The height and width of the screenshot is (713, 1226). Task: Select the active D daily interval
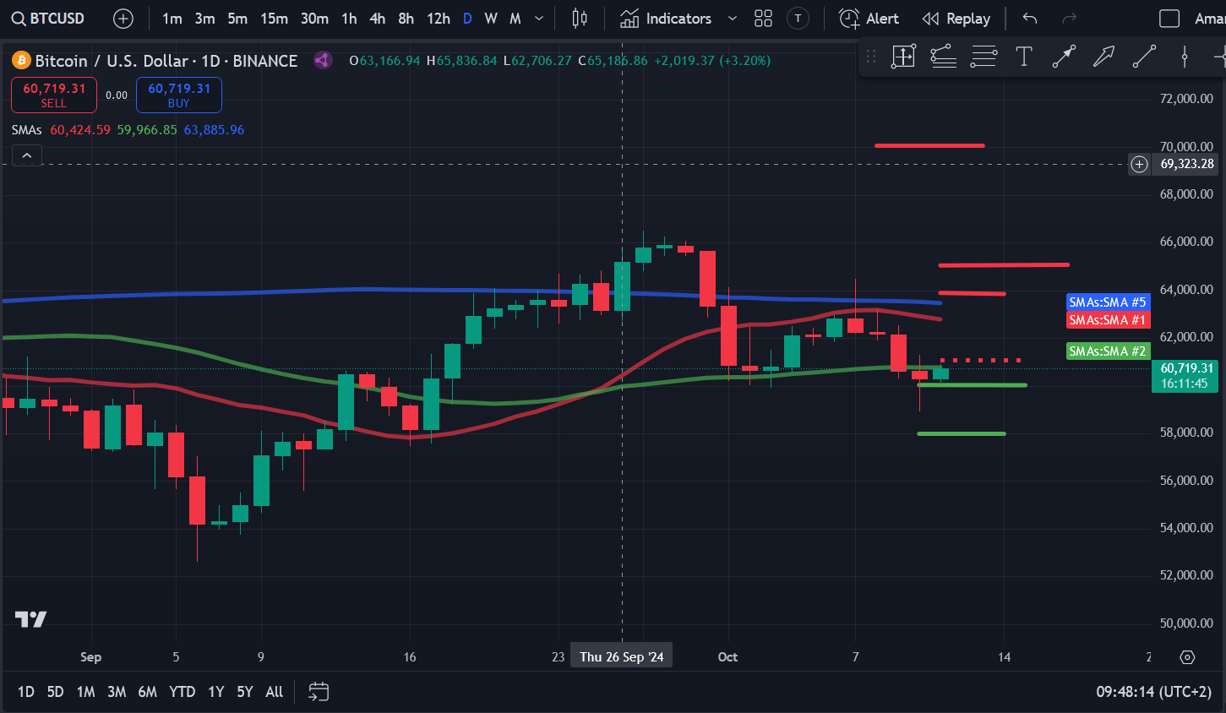point(467,19)
